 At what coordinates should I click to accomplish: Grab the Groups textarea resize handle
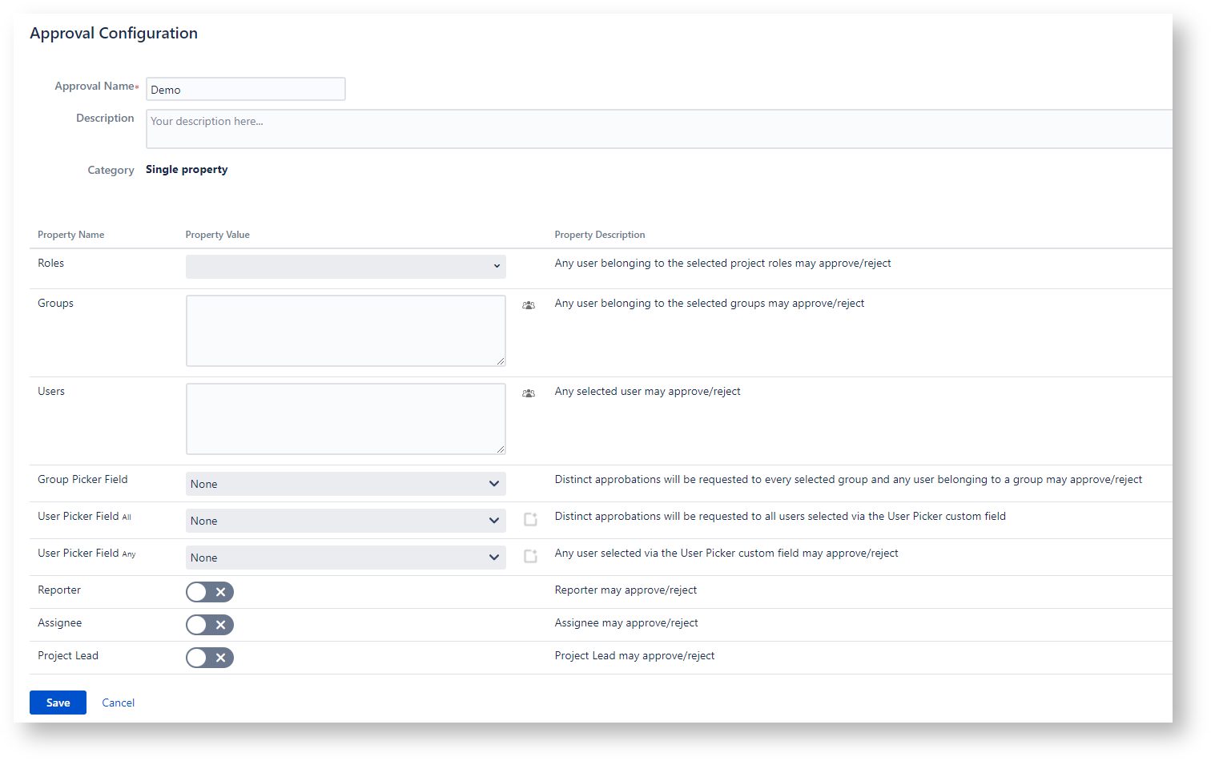coord(501,361)
